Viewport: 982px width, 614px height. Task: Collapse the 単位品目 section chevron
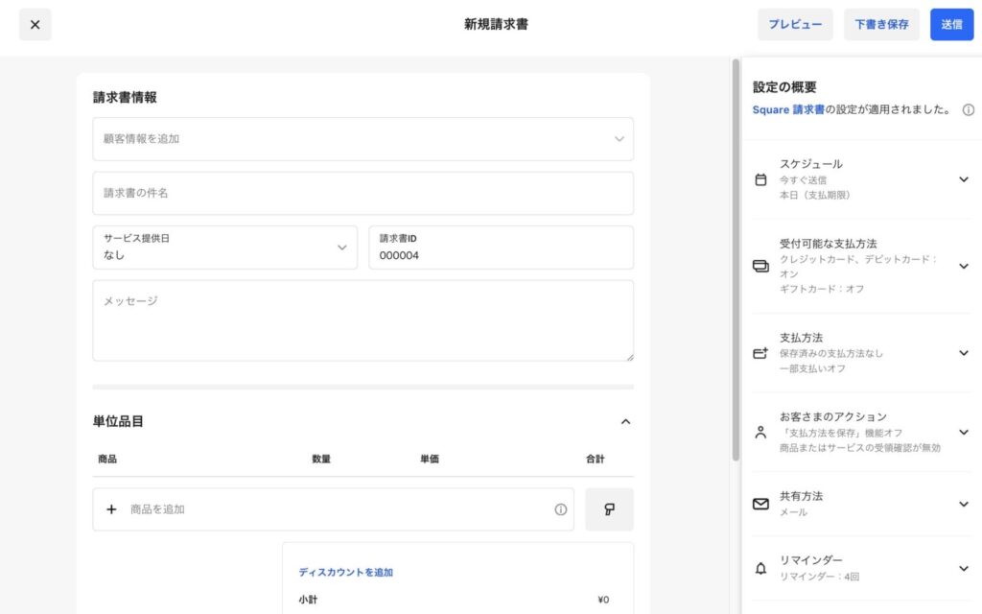[625, 421]
